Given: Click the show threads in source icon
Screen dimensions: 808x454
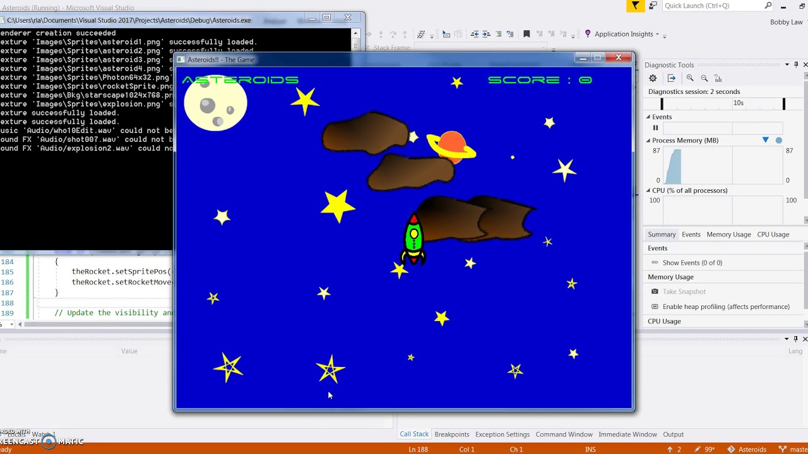Looking at the screenshot, I should point(421,34).
